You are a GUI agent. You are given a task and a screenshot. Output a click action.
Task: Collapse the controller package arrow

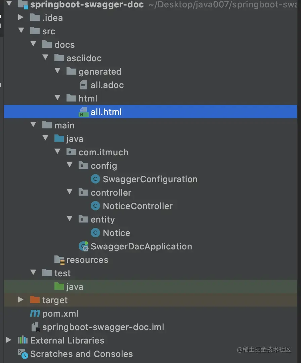click(70, 192)
